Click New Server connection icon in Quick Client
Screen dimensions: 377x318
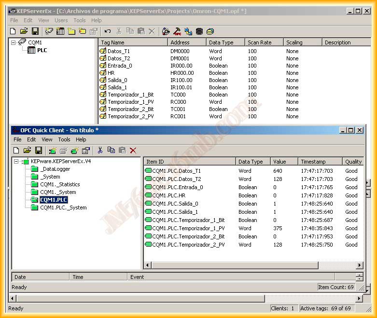[x=53, y=151]
